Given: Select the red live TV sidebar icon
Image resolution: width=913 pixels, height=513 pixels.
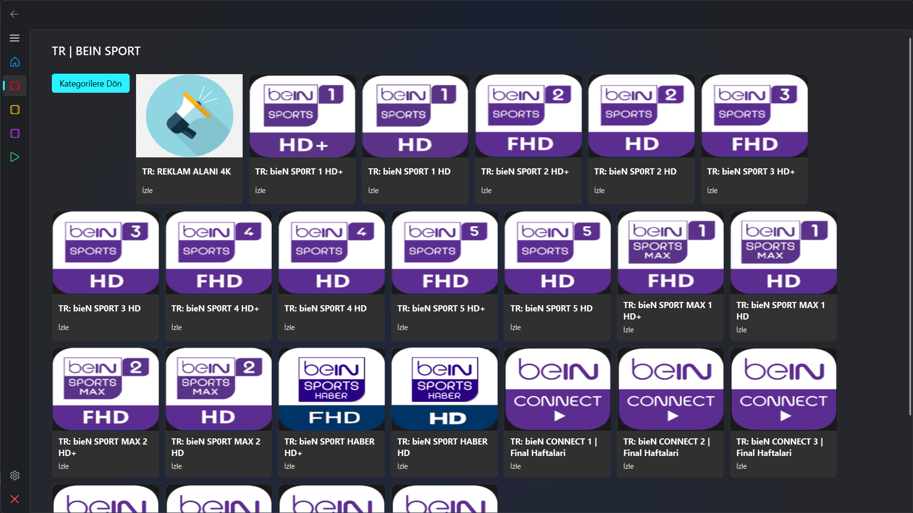Looking at the screenshot, I should click(15, 86).
